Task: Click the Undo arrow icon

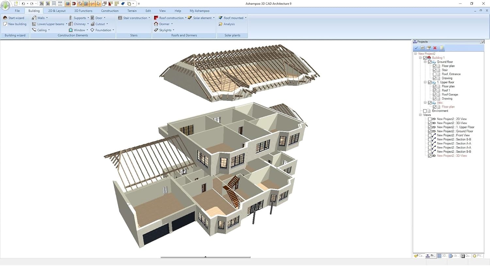Action: click(23, 4)
